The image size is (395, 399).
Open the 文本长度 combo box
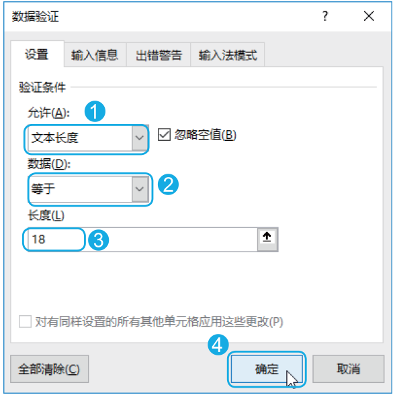(87, 138)
